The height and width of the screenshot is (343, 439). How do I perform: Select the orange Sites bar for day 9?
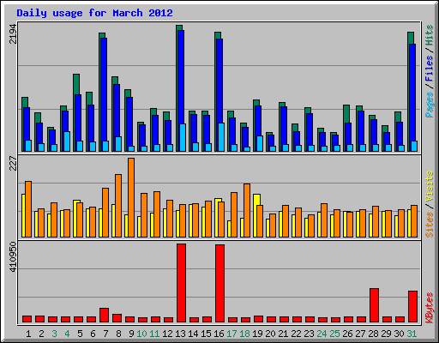point(131,197)
